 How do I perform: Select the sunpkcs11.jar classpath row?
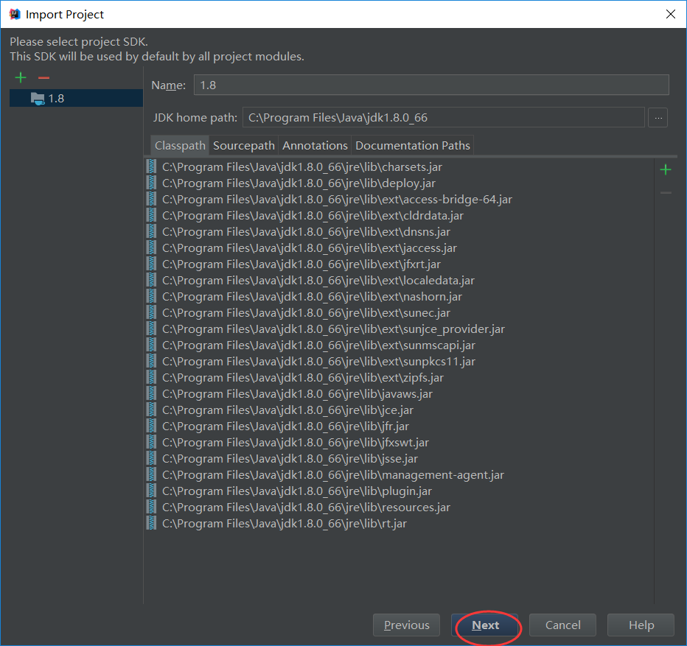point(400,362)
